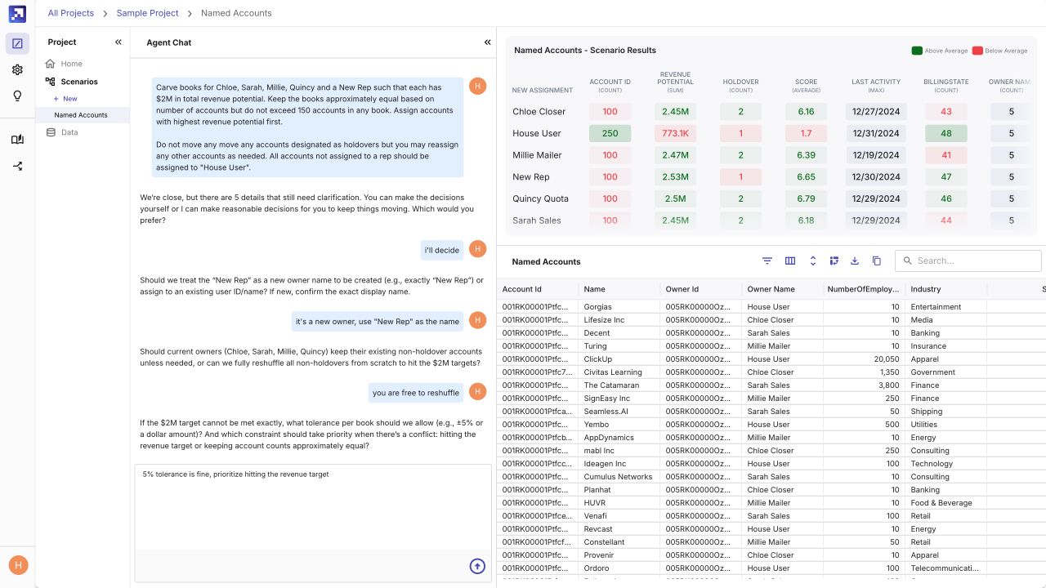Viewport: 1046px width, 588px height.
Task: Click the Named Accounts search field
Action: pos(968,261)
